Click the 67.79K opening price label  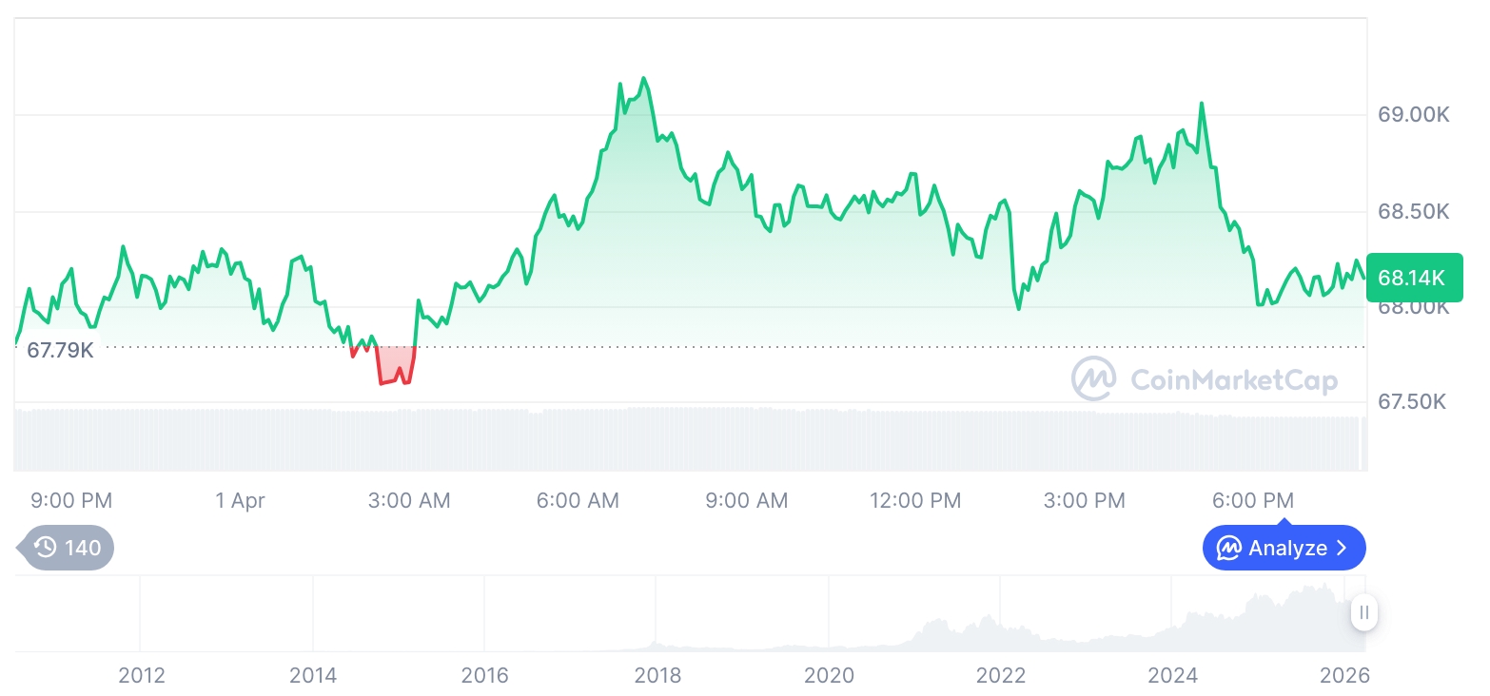60,350
